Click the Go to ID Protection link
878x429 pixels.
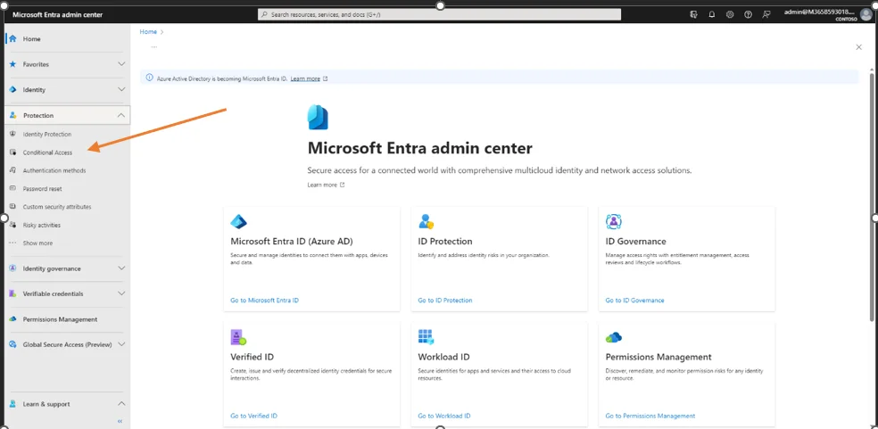point(444,301)
